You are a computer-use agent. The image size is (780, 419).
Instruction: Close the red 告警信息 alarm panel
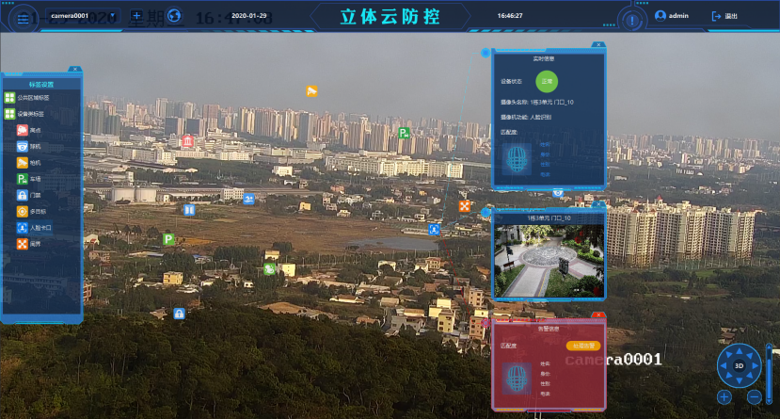click(x=598, y=315)
